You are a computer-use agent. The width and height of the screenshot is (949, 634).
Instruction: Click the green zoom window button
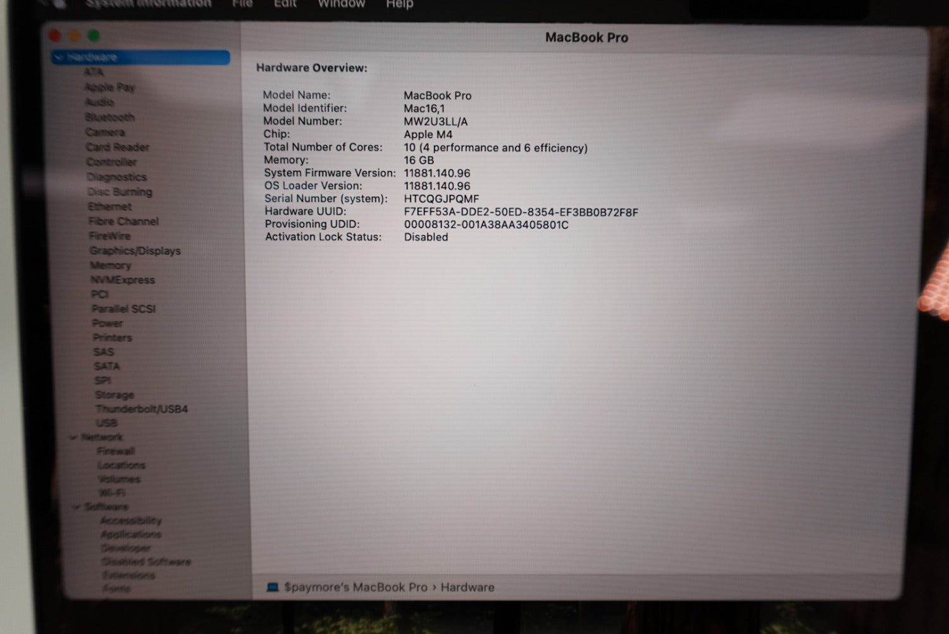coord(94,36)
